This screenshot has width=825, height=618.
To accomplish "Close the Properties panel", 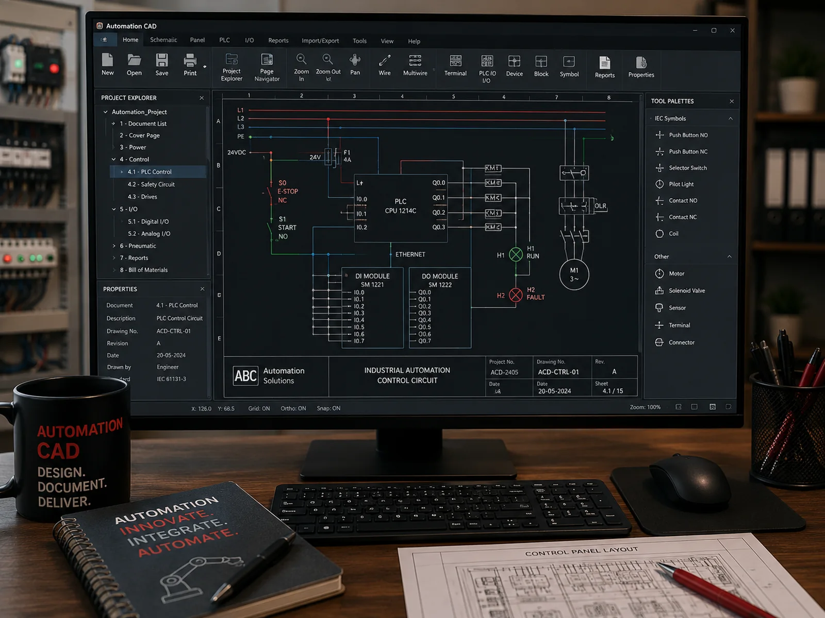I will (x=202, y=289).
